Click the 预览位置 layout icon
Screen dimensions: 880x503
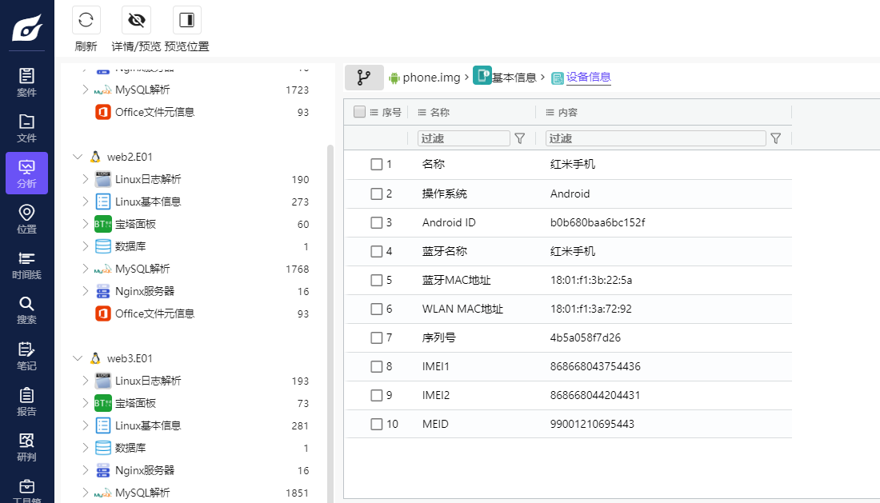pos(187,20)
